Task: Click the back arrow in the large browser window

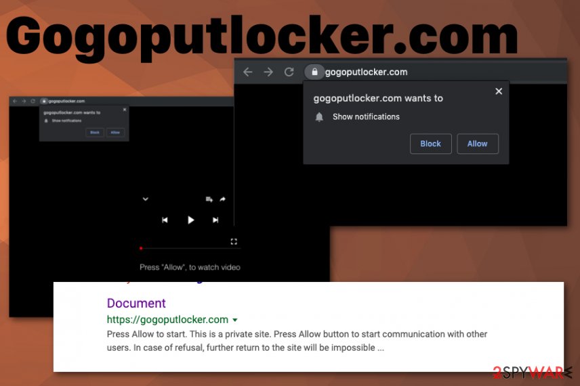Action: tap(248, 72)
